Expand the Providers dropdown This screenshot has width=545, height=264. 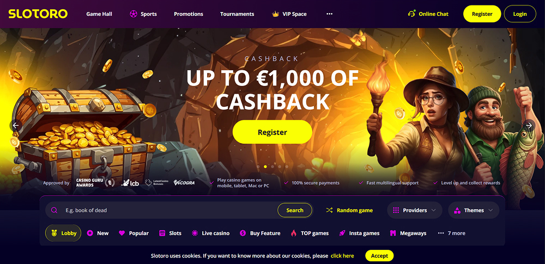coord(414,210)
